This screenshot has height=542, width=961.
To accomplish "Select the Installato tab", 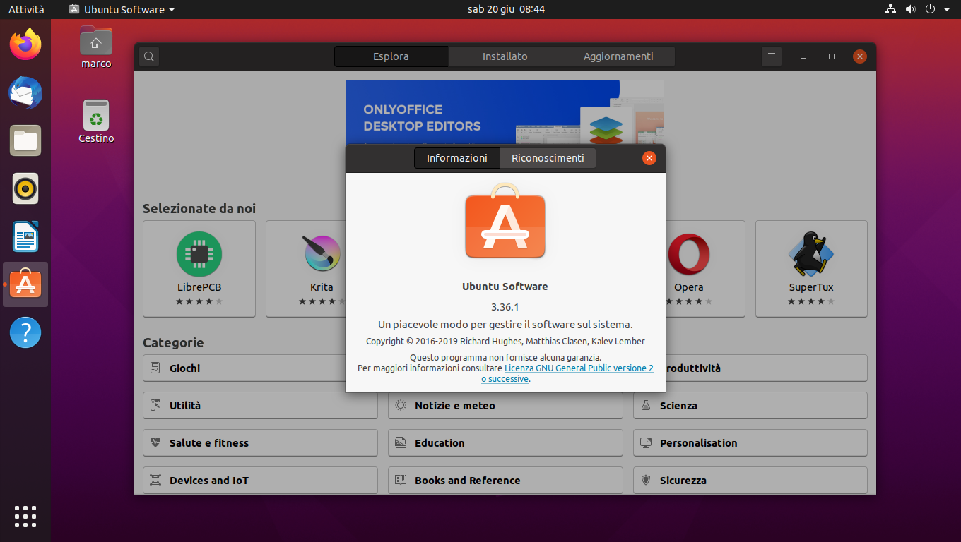I will tap(505, 56).
